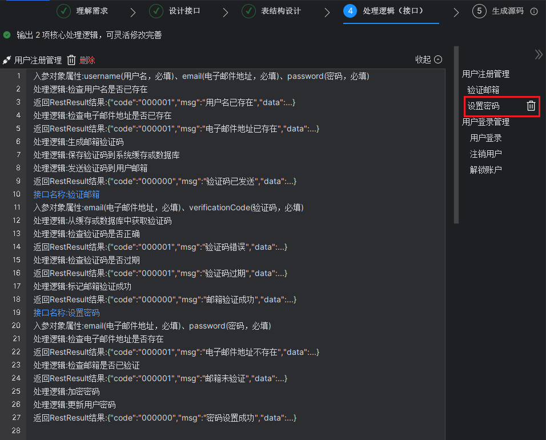Click line 7 保存验证码到系统缓存或数据库
The width and height of the screenshot is (546, 440).
pos(107,155)
